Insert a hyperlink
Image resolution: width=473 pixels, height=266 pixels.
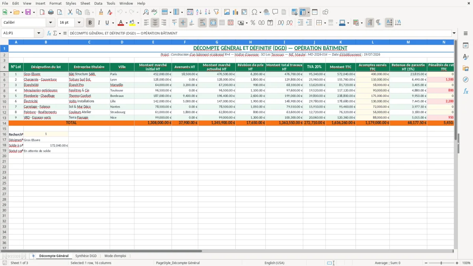[x=266, y=12]
